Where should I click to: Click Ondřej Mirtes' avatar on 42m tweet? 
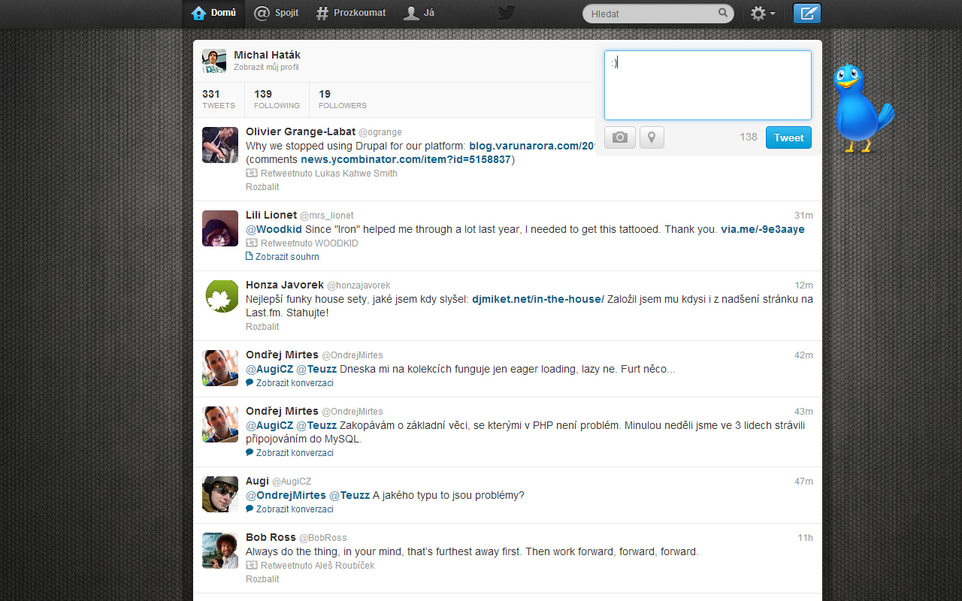[220, 368]
